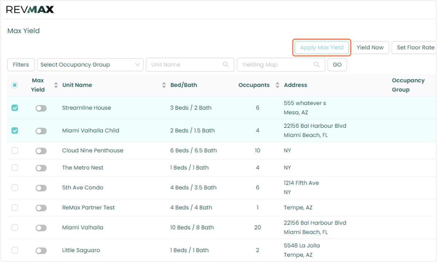This screenshot has height=262, width=437.
Task: Check the ReMax Partner Test row checkbox
Action: click(x=15, y=208)
